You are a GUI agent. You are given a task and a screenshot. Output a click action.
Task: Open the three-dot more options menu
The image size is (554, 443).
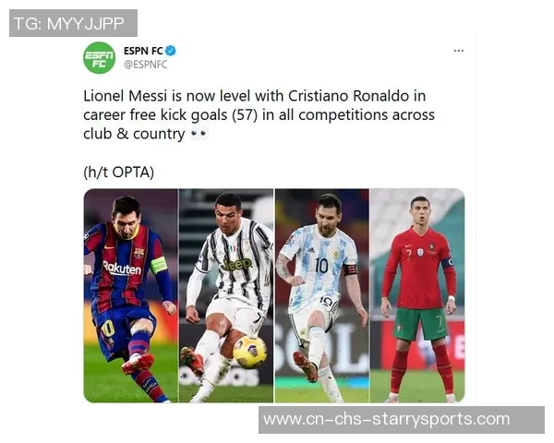click(x=458, y=51)
